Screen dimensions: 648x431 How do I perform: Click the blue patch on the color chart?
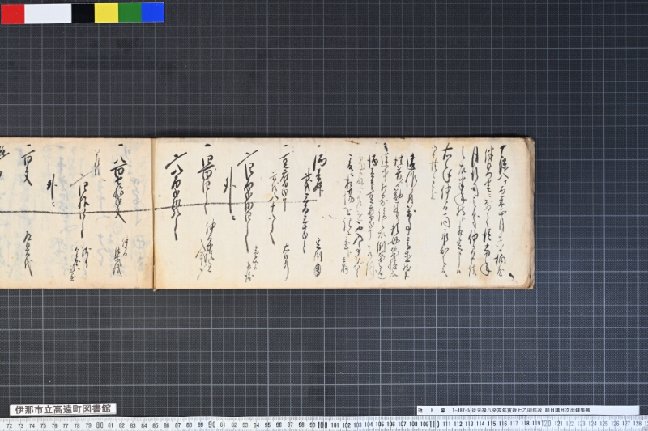153,13
